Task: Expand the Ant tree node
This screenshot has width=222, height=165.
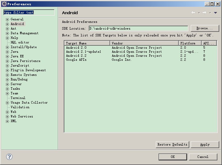Action: pyautogui.click(x=7, y=29)
